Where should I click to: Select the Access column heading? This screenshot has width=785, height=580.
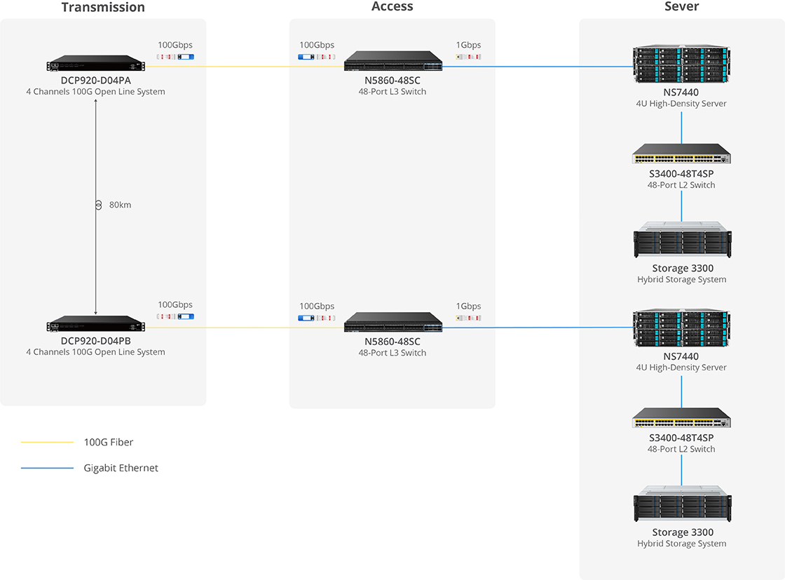392,7
